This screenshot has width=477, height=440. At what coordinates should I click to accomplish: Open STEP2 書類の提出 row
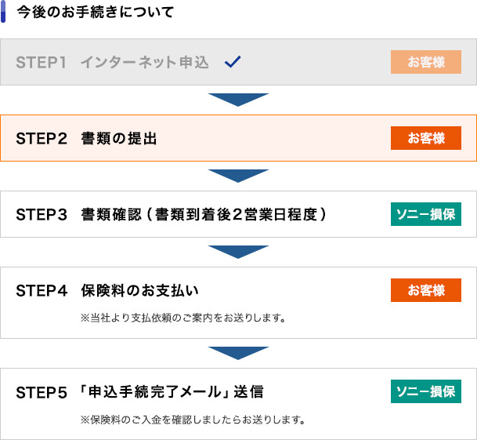238,138
